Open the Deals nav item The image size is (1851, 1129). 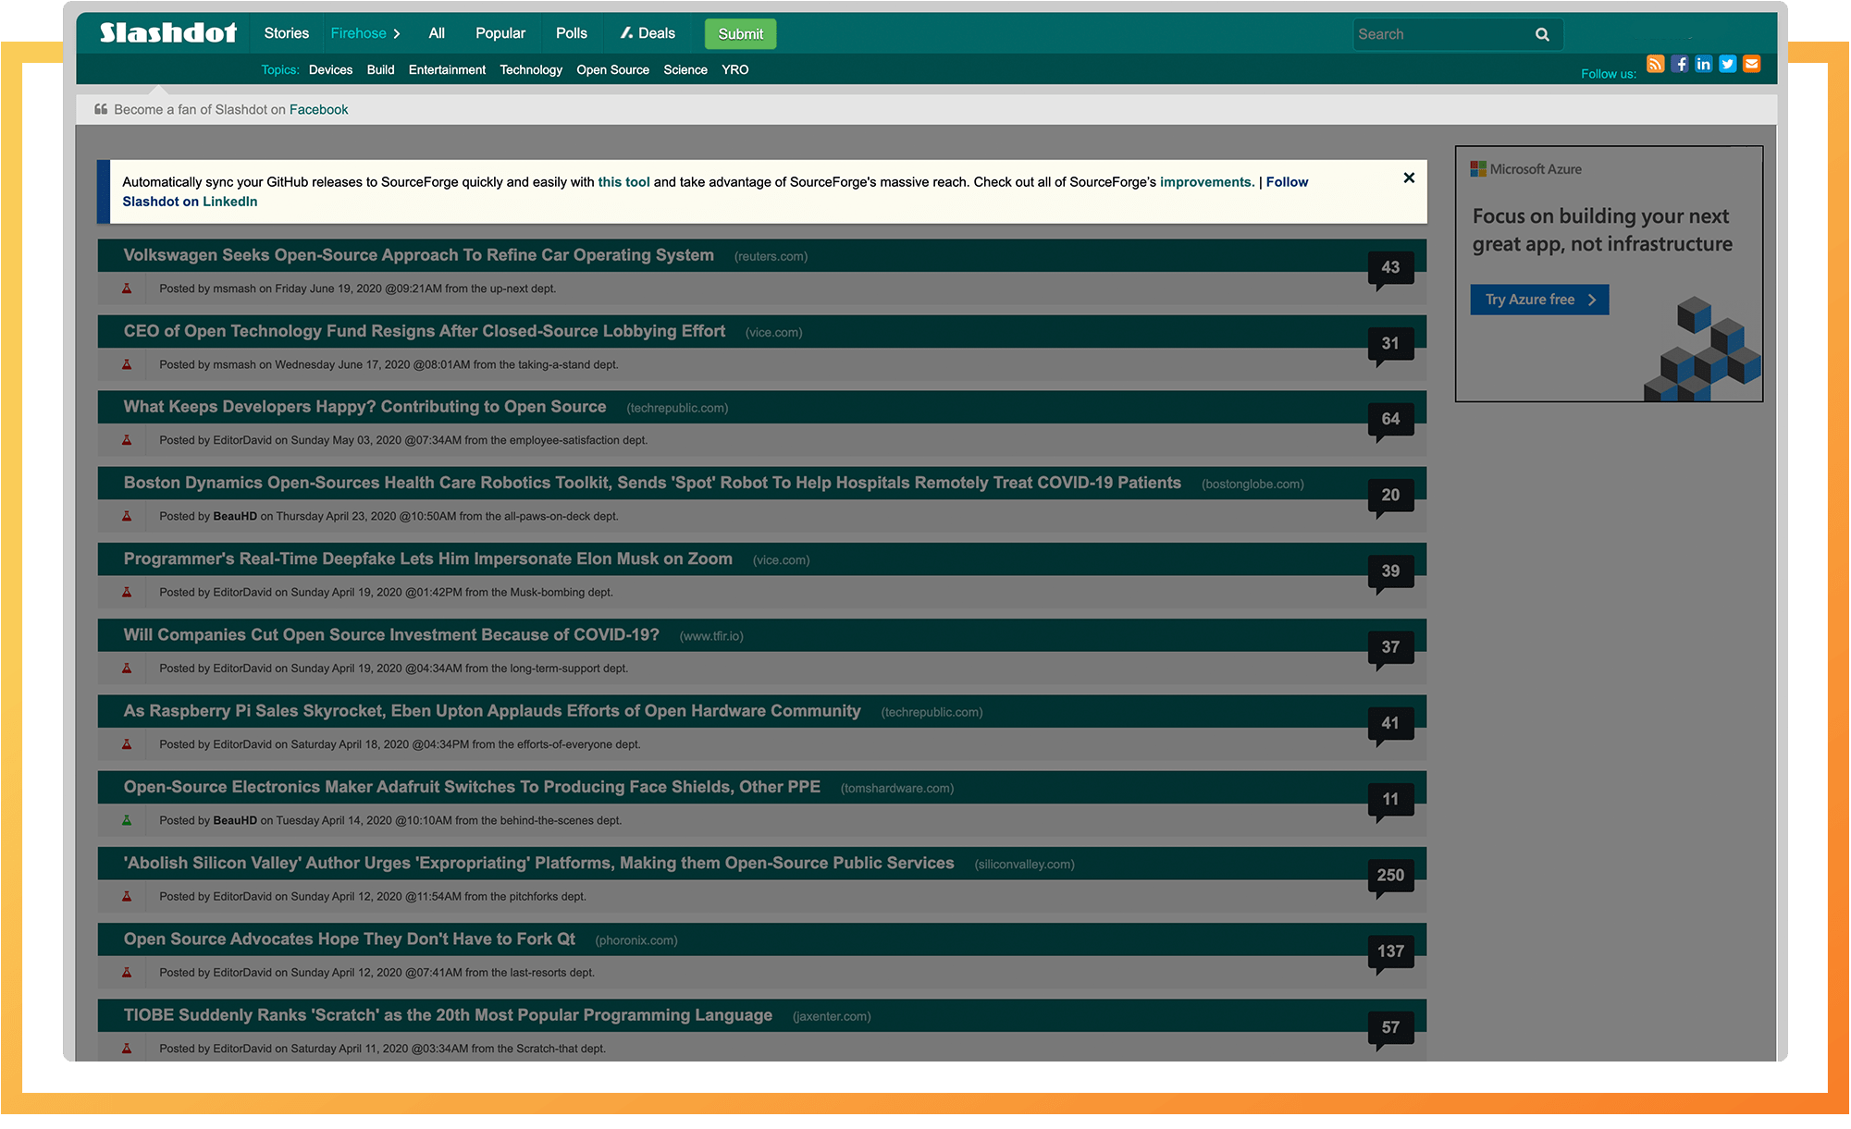pos(657,33)
